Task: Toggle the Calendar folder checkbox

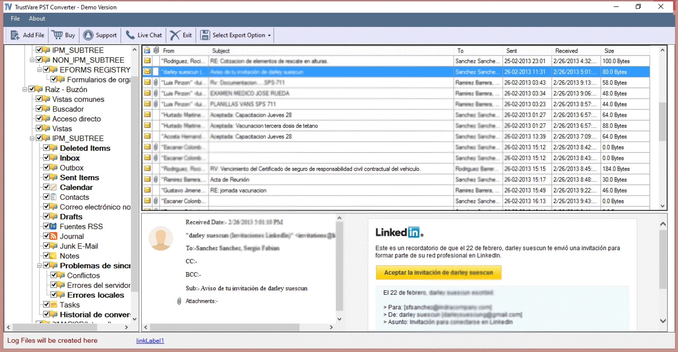Action: click(47, 187)
